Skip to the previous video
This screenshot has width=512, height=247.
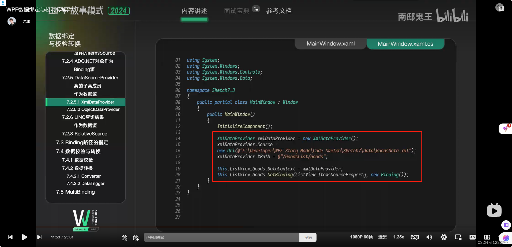click(x=10, y=237)
